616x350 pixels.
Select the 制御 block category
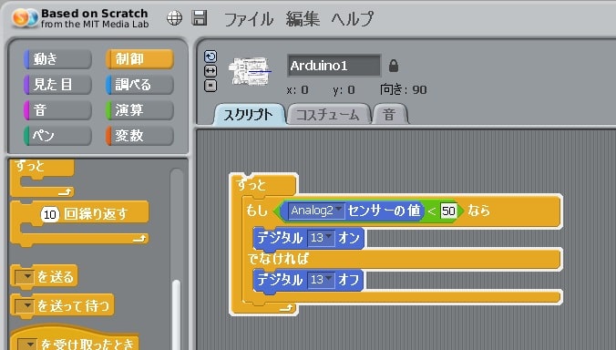pyautogui.click(x=139, y=59)
